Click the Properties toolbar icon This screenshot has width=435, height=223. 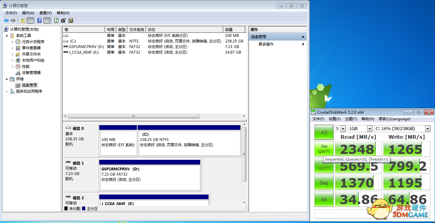[63, 21]
